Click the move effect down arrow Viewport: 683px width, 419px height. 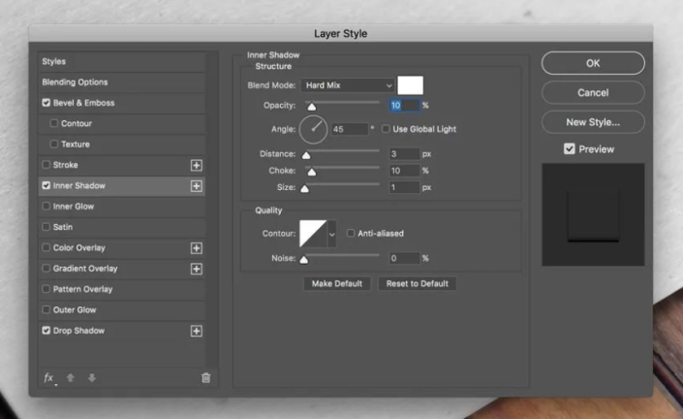(x=91, y=377)
